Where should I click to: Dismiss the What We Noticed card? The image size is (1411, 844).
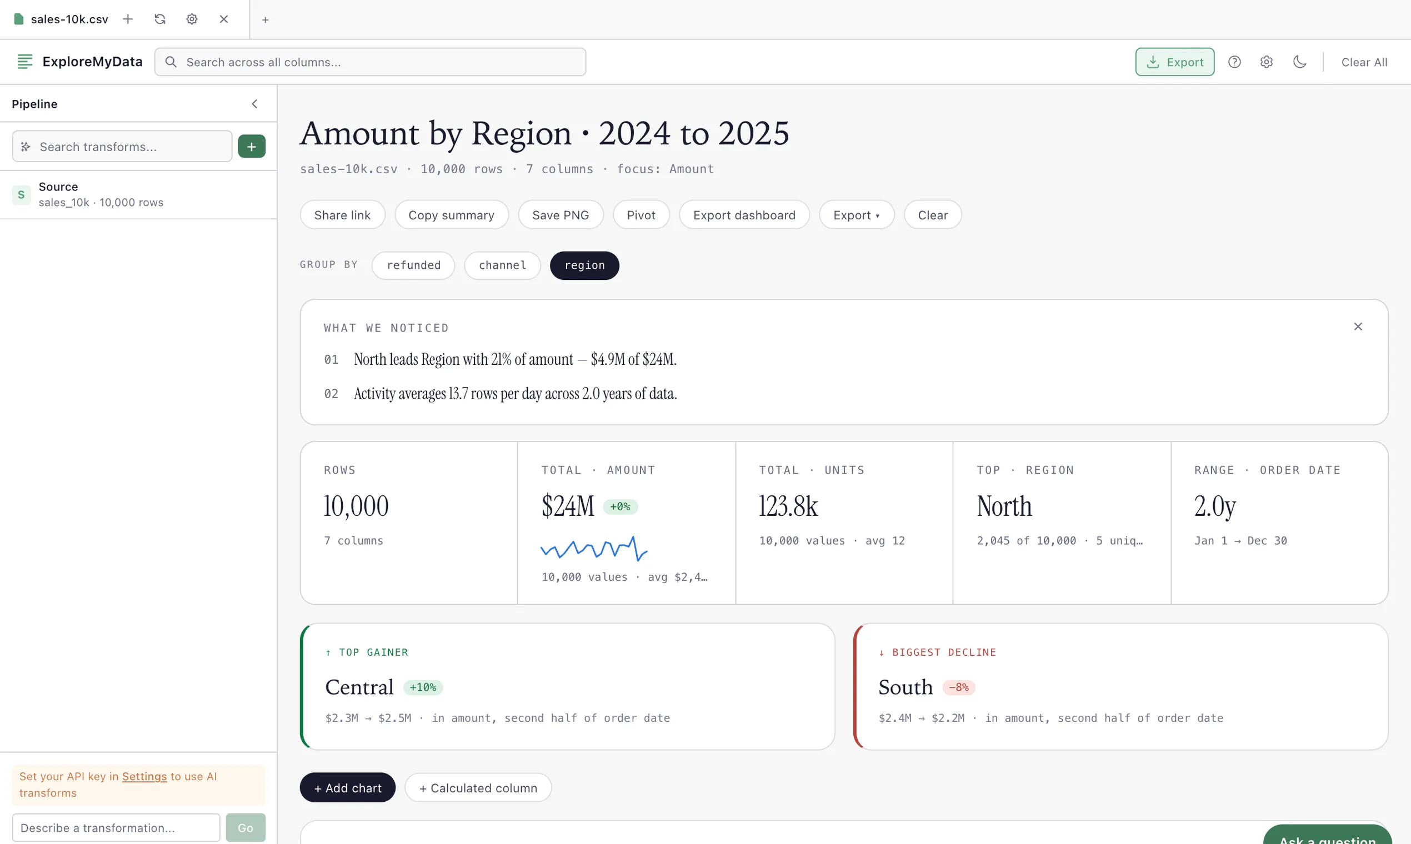1358,326
